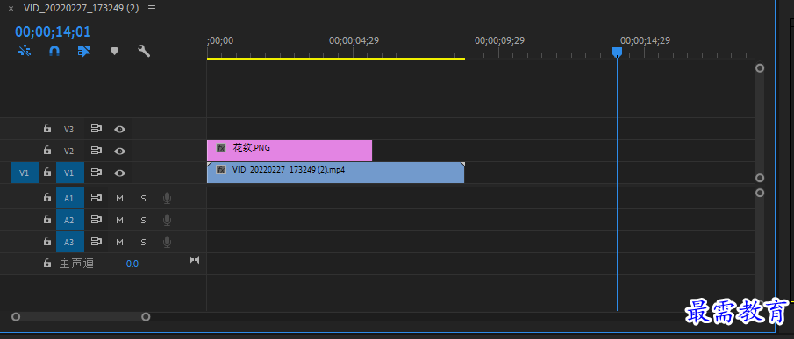
Task: Enable voice-over record on A3
Action: tap(167, 242)
